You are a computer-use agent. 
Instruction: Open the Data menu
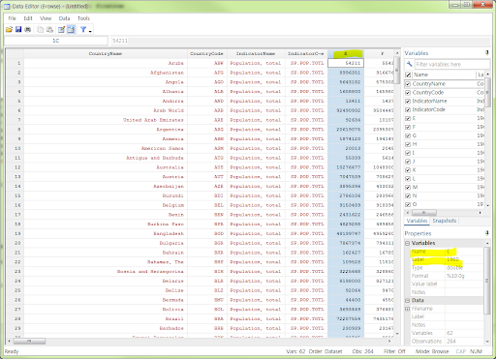(x=64, y=18)
